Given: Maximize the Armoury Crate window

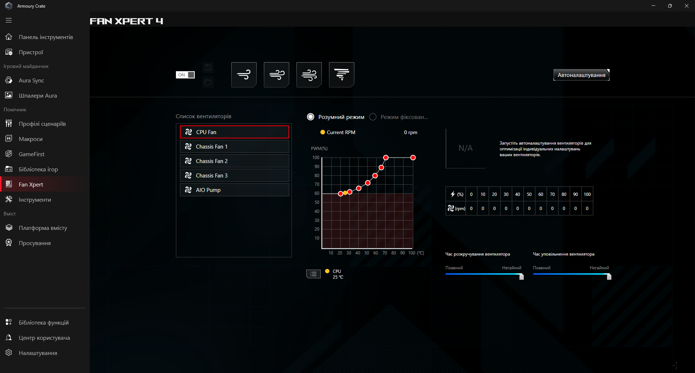Looking at the screenshot, I should pos(670,6).
